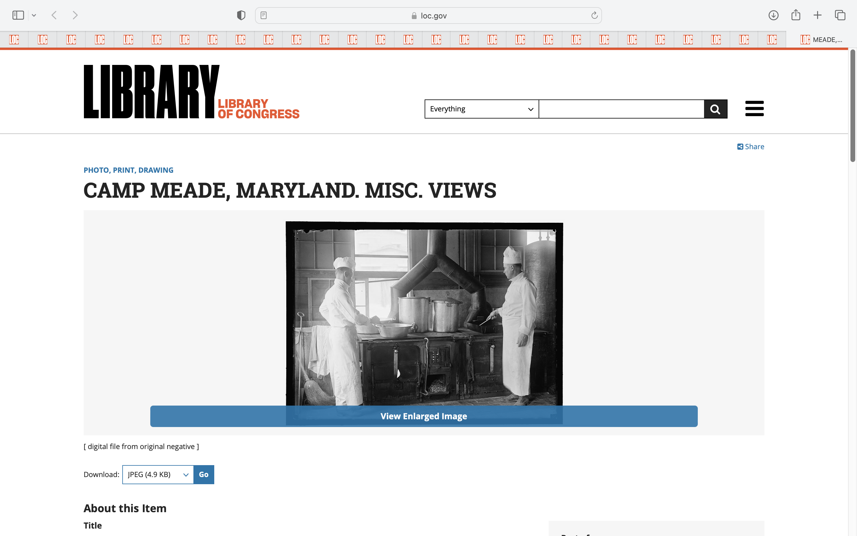Click the magnifier search button
The width and height of the screenshot is (857, 536).
click(715, 109)
